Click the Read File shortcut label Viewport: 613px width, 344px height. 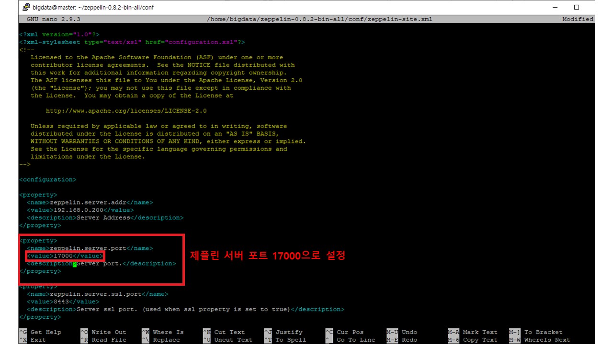tap(109, 340)
